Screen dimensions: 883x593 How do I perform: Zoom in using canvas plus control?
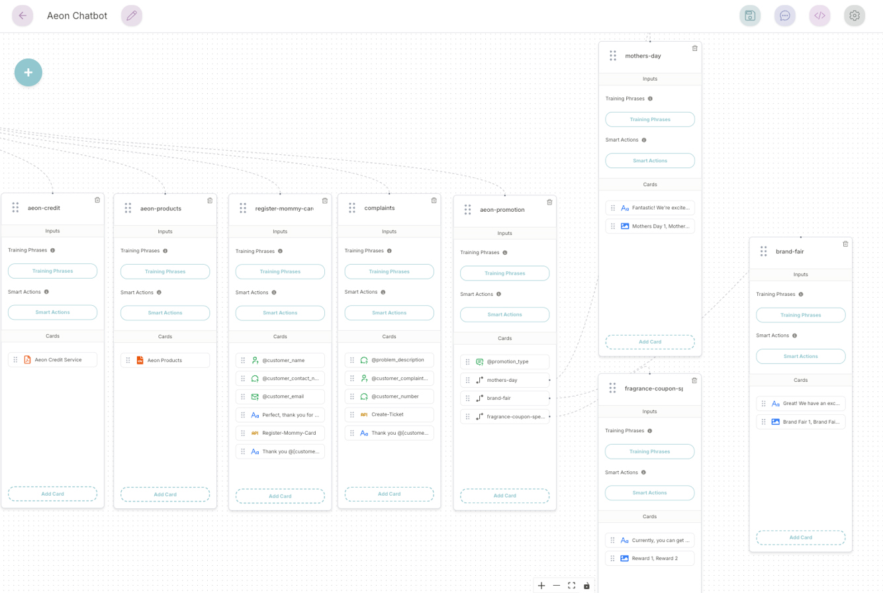pos(541,586)
